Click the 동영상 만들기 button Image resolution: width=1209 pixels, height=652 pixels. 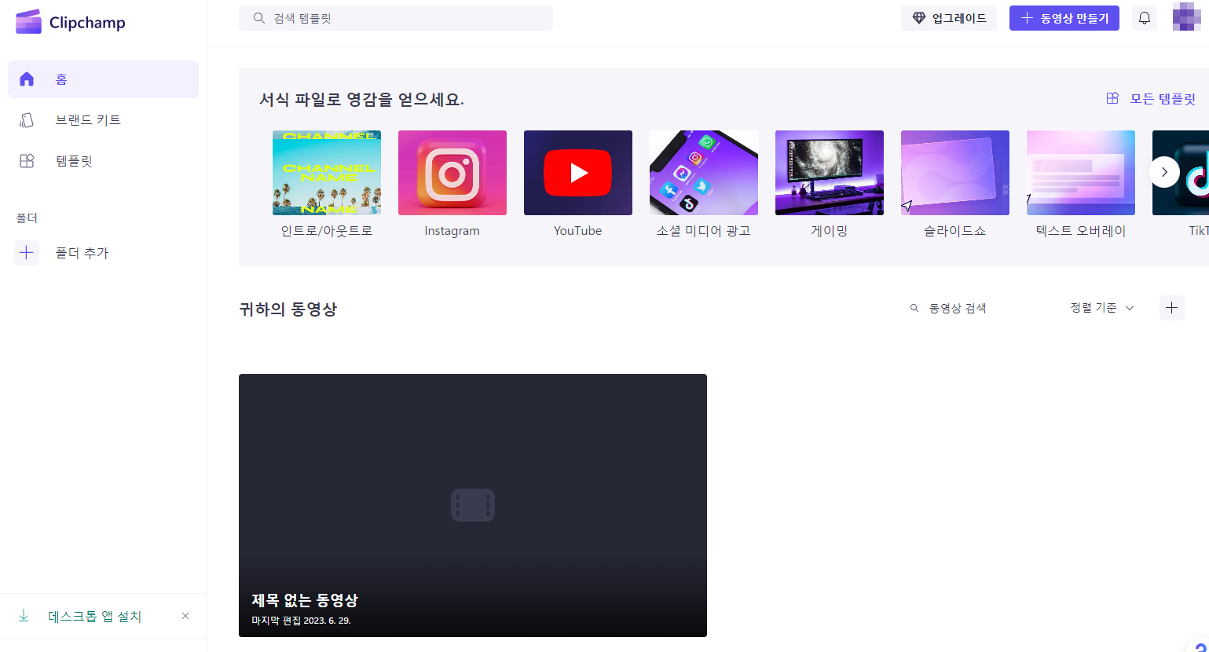[x=1064, y=17]
